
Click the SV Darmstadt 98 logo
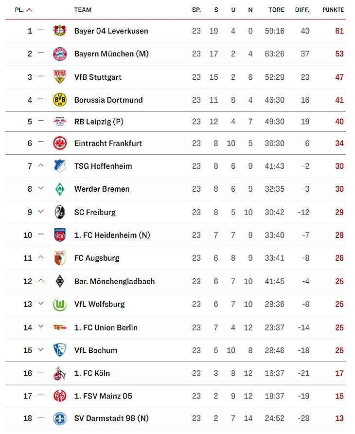[60, 418]
